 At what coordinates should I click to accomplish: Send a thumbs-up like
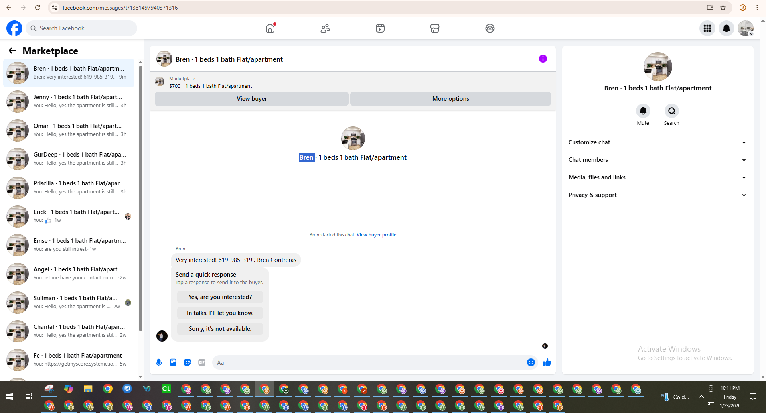click(x=547, y=362)
